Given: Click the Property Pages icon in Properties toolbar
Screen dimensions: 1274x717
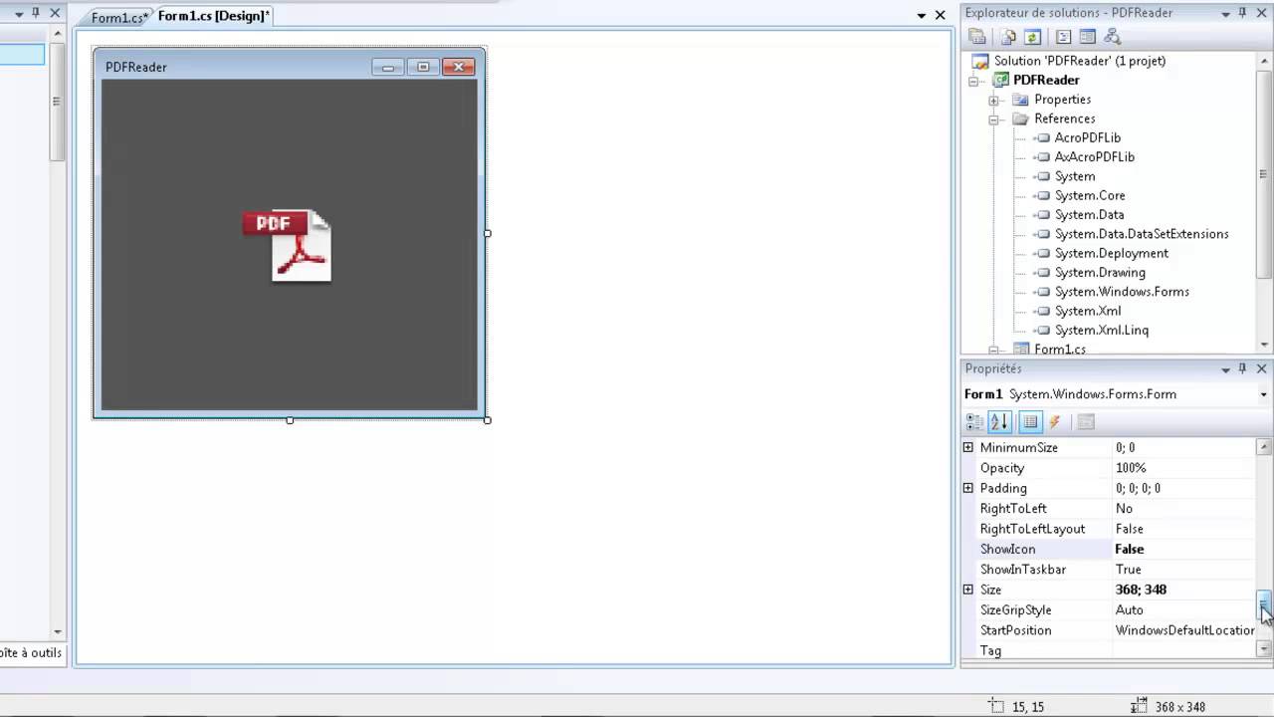Looking at the screenshot, I should tap(1086, 422).
